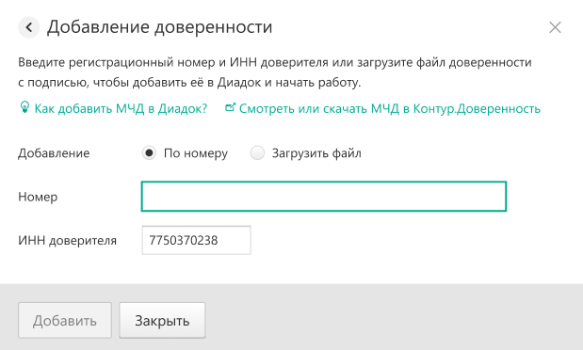The image size is (583, 350).
Task: Click the Загрузить файл option label text
Action: click(x=316, y=153)
